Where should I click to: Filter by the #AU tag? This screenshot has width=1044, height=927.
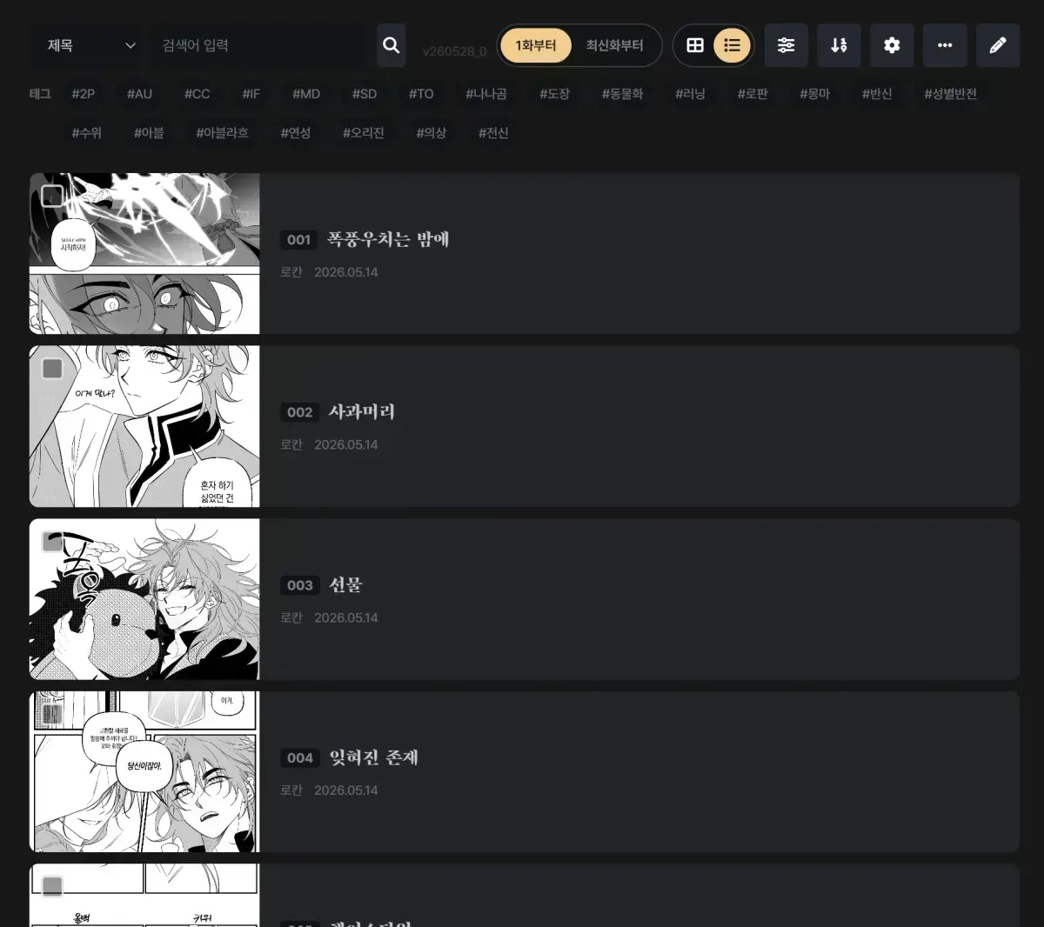tap(139, 94)
